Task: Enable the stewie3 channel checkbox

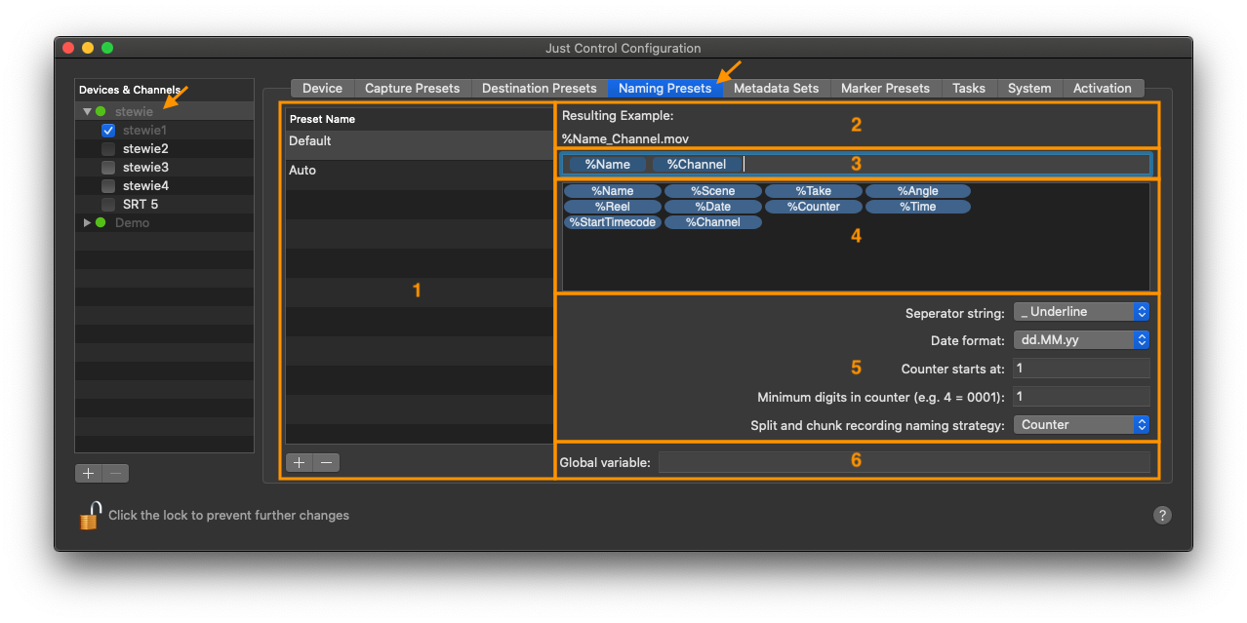Action: point(108,167)
